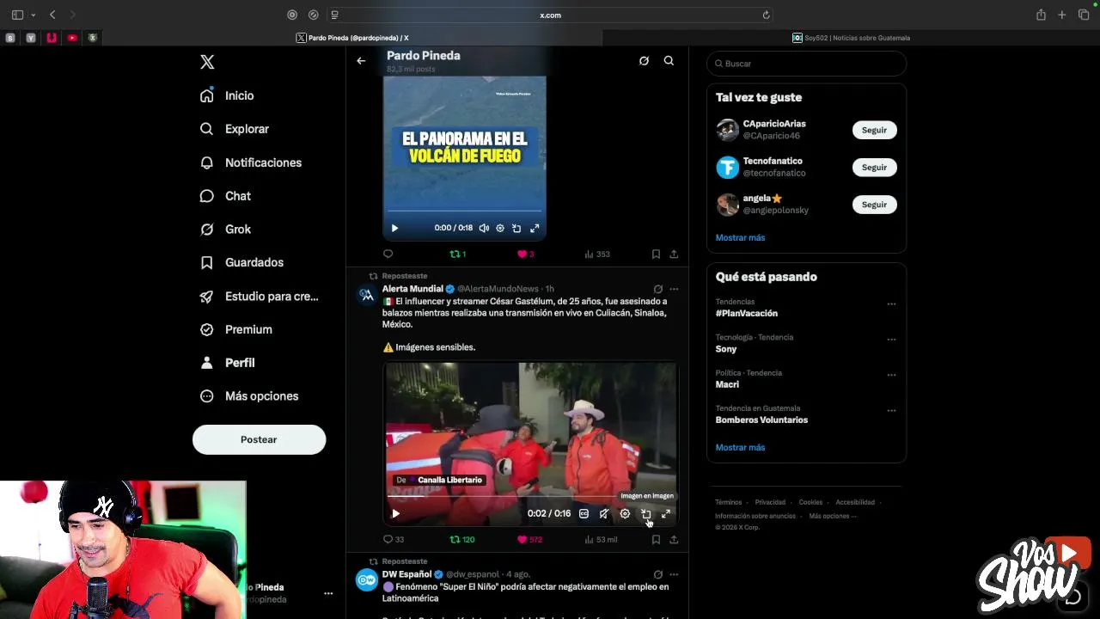
Task: Click the Grok icon in profile header
Action: (x=644, y=61)
